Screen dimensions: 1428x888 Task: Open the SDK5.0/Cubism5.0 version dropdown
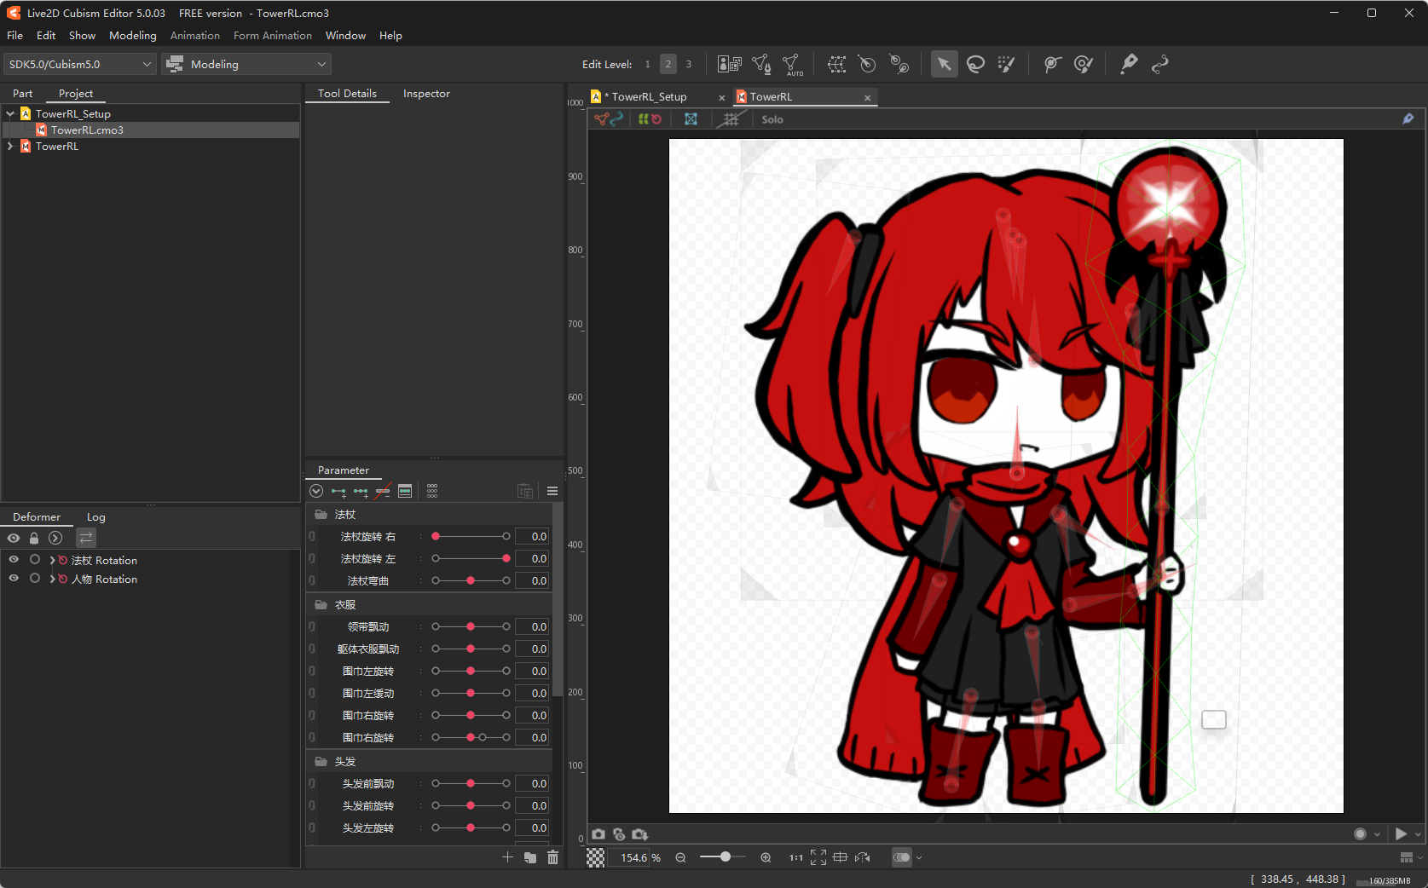79,64
